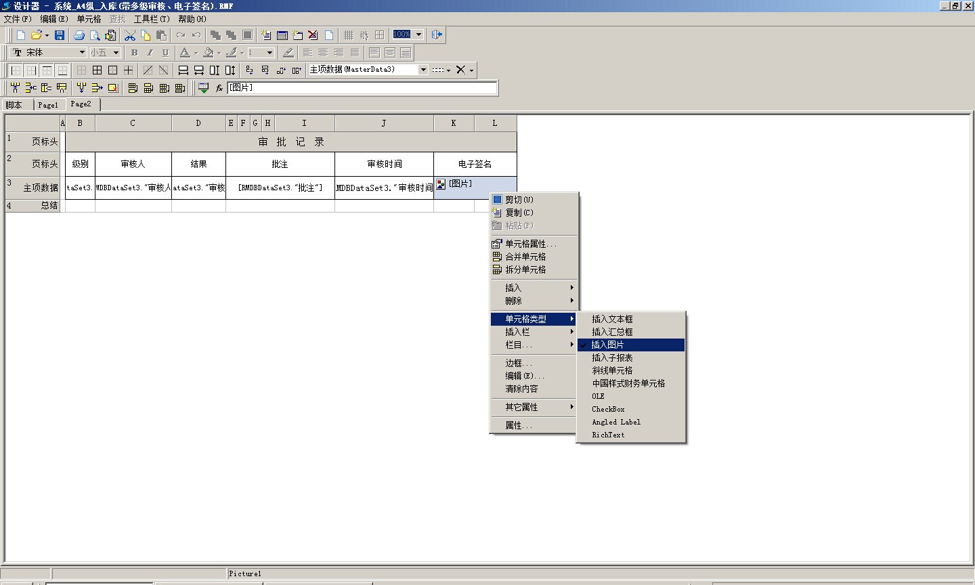This screenshot has width=975, height=585.
Task: Click the formula input field showing [图片]
Action: [x=362, y=88]
